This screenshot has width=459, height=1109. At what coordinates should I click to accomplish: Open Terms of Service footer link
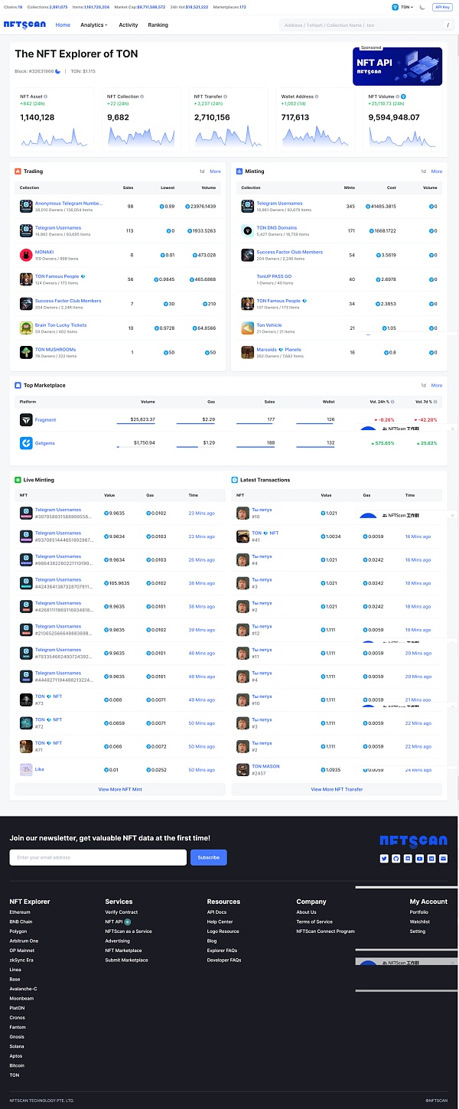click(314, 921)
